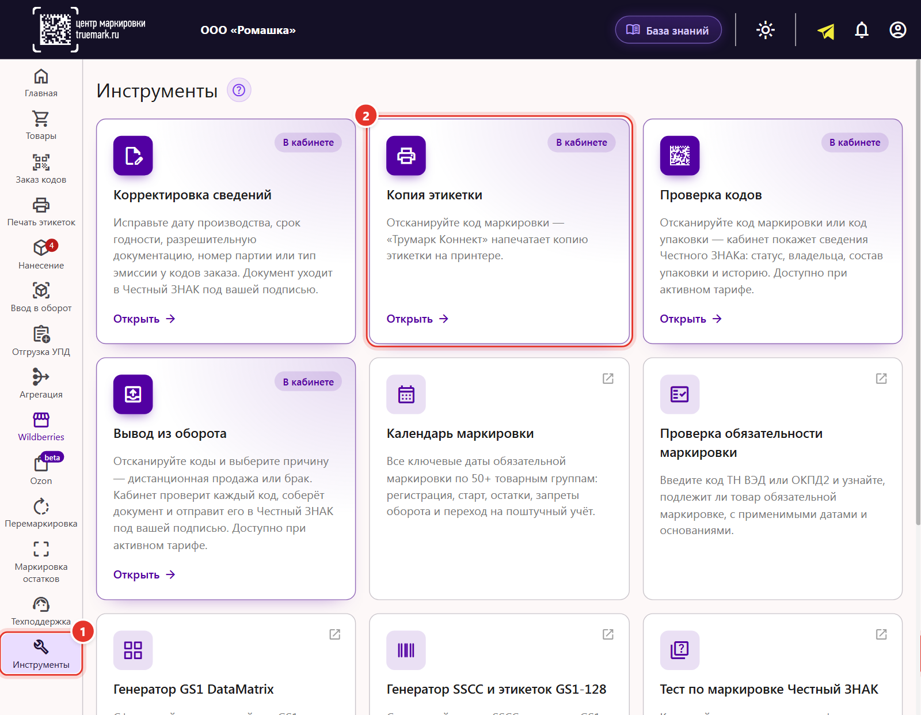Open База знаний button
The image size is (921, 715).
[668, 30]
